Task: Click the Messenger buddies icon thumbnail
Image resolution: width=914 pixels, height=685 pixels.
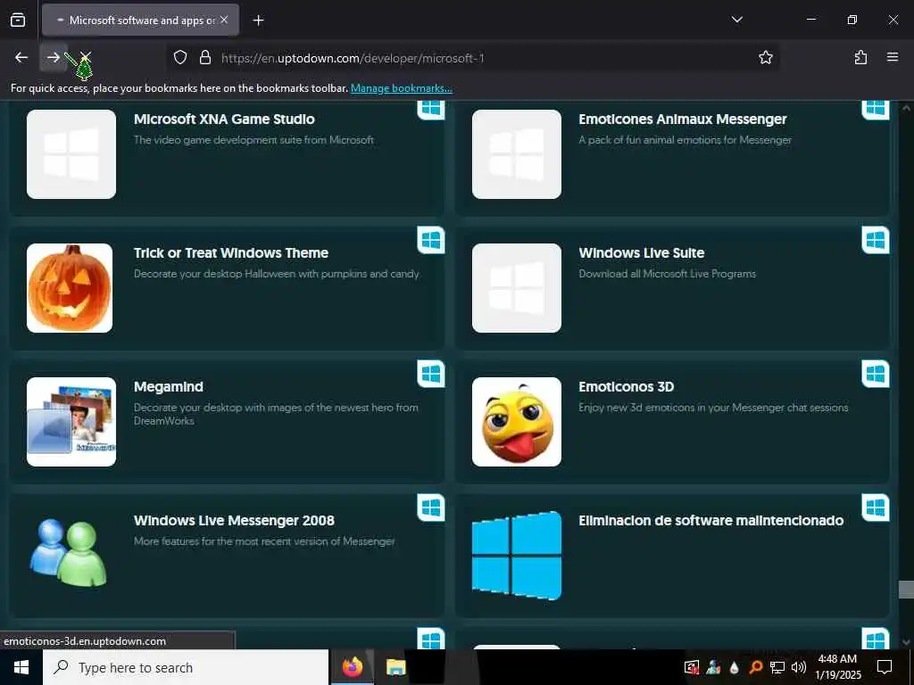Action: coord(70,553)
